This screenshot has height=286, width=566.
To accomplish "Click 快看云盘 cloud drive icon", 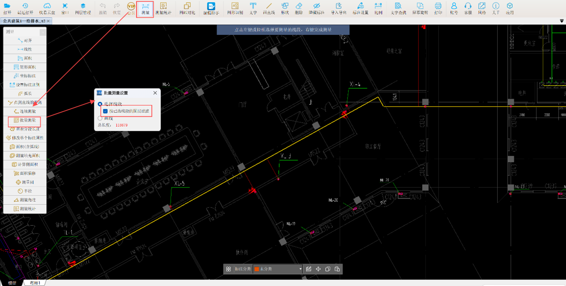I will [x=47, y=8].
